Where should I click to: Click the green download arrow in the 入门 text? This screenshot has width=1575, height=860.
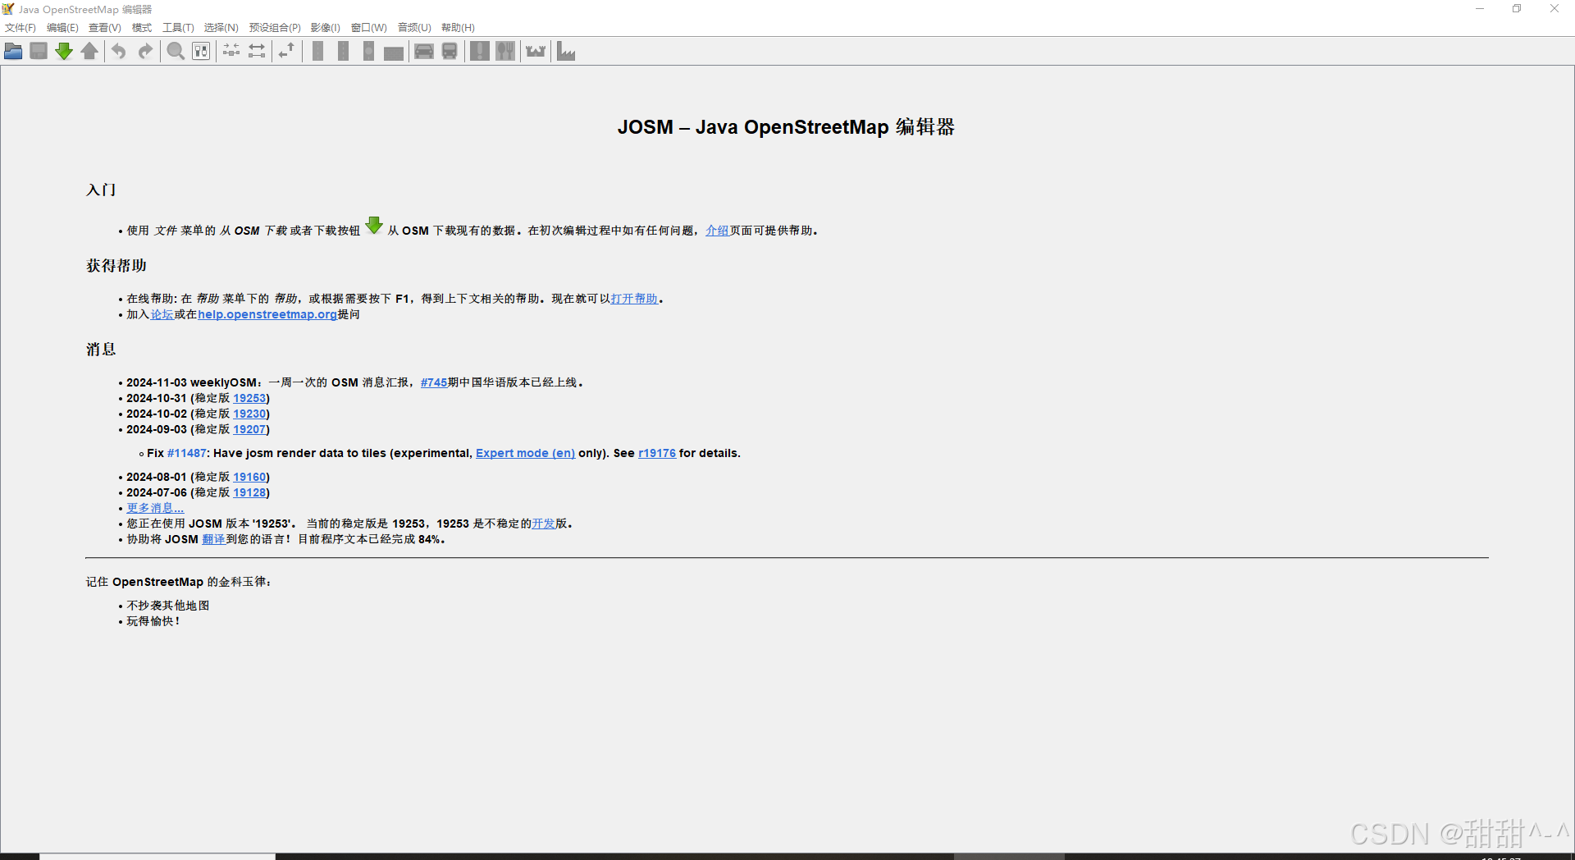(x=374, y=226)
